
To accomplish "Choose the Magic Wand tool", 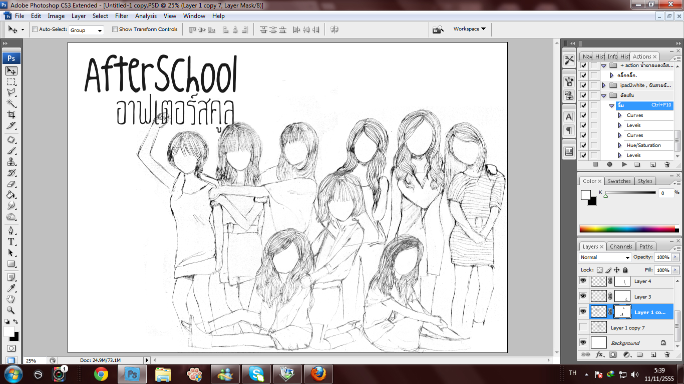I will click(x=11, y=103).
